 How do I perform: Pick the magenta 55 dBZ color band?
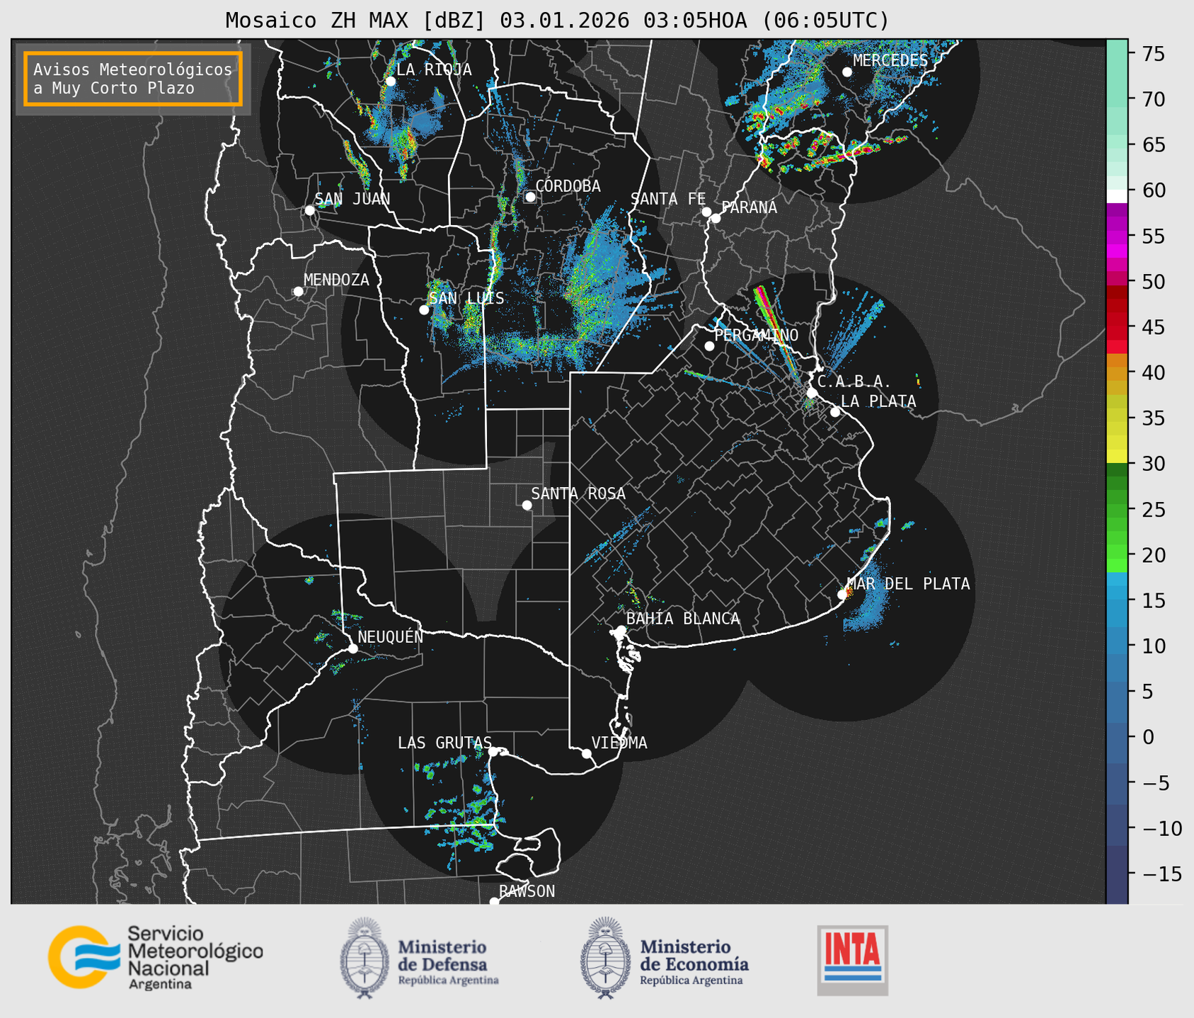pos(1117,236)
